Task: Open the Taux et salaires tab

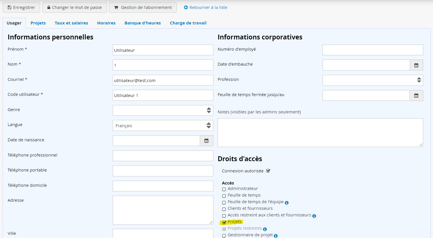Action: [71, 23]
